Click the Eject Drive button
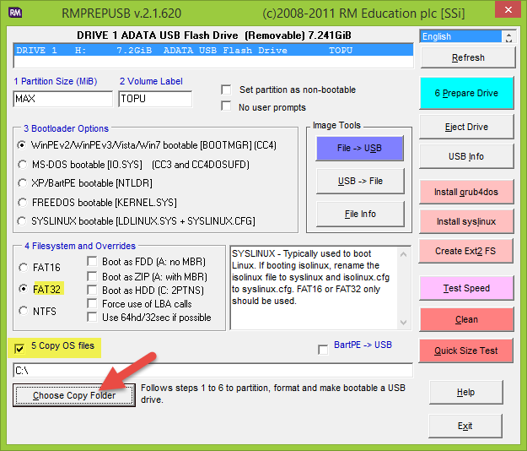This screenshot has width=527, height=451. (466, 127)
